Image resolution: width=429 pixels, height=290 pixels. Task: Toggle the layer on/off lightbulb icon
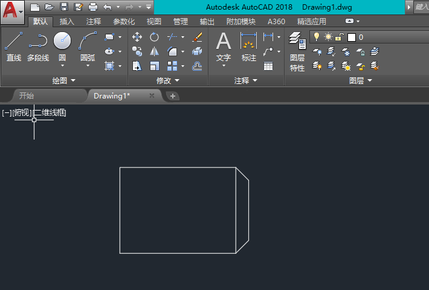click(316, 37)
